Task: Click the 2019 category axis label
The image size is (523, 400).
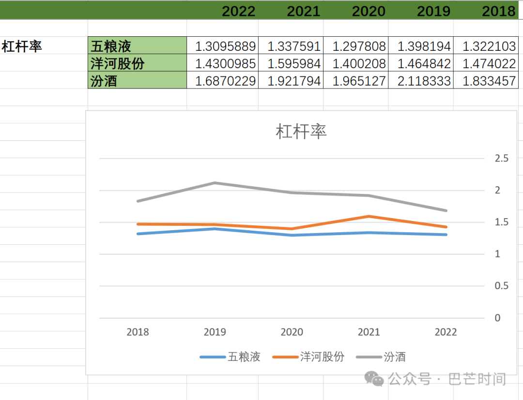Action: (215, 332)
